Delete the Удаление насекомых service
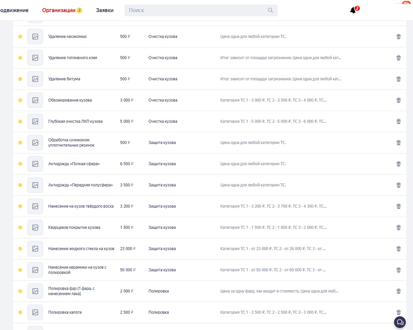 399,37
